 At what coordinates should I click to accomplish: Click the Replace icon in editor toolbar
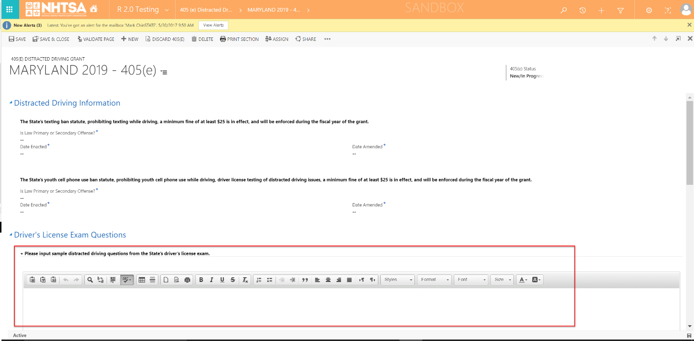(101, 280)
